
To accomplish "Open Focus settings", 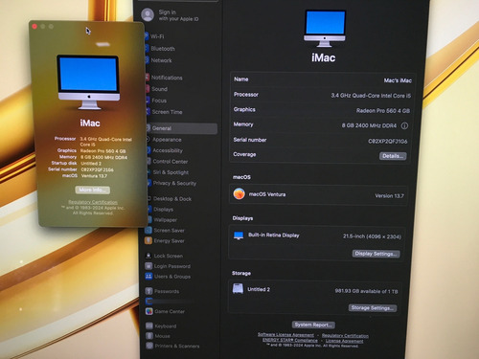I will tap(159, 101).
